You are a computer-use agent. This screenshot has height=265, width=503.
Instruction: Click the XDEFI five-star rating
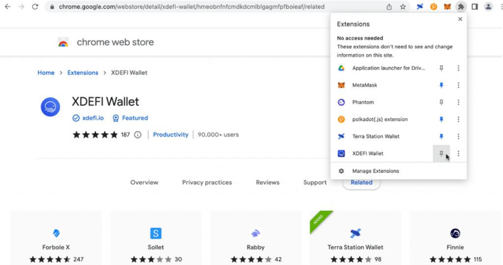point(95,134)
